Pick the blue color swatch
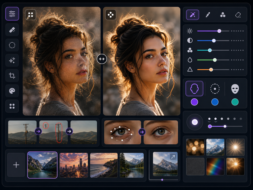Viewport: 253px width, 190px height. tap(215, 102)
